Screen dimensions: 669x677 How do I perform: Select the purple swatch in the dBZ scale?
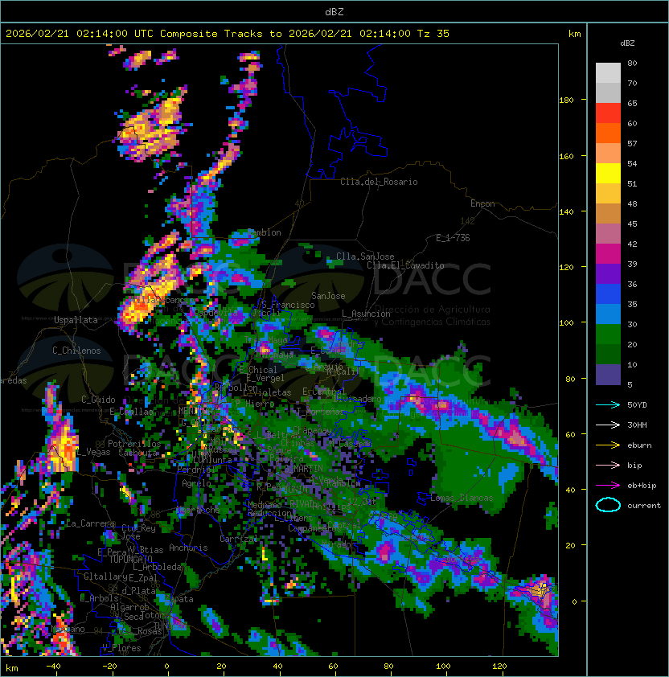pos(608,273)
